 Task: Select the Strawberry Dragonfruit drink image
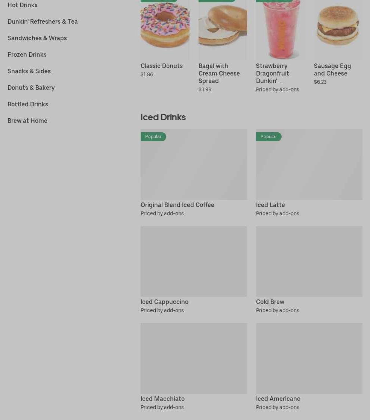coord(281,29)
